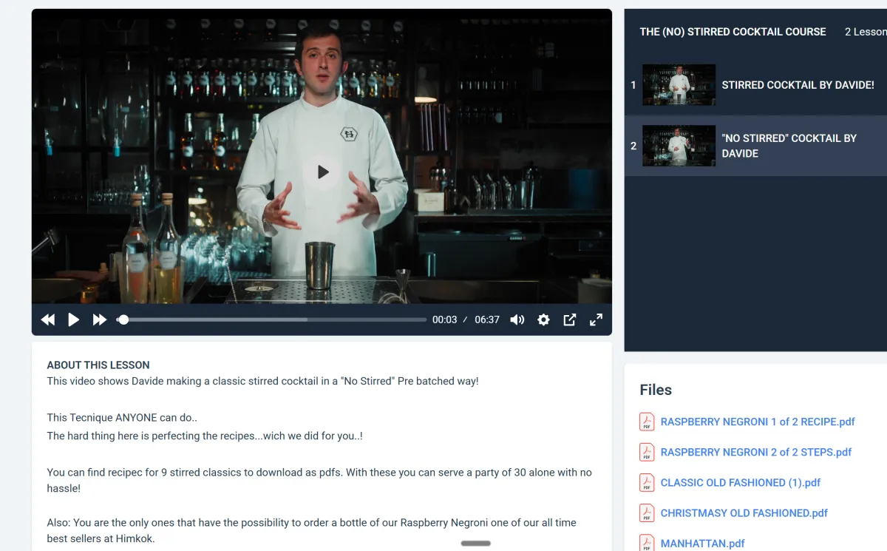Open lesson 2 thumbnail, No Stirred Cocktail
Viewport: 887px width, 551px height.
(x=679, y=146)
